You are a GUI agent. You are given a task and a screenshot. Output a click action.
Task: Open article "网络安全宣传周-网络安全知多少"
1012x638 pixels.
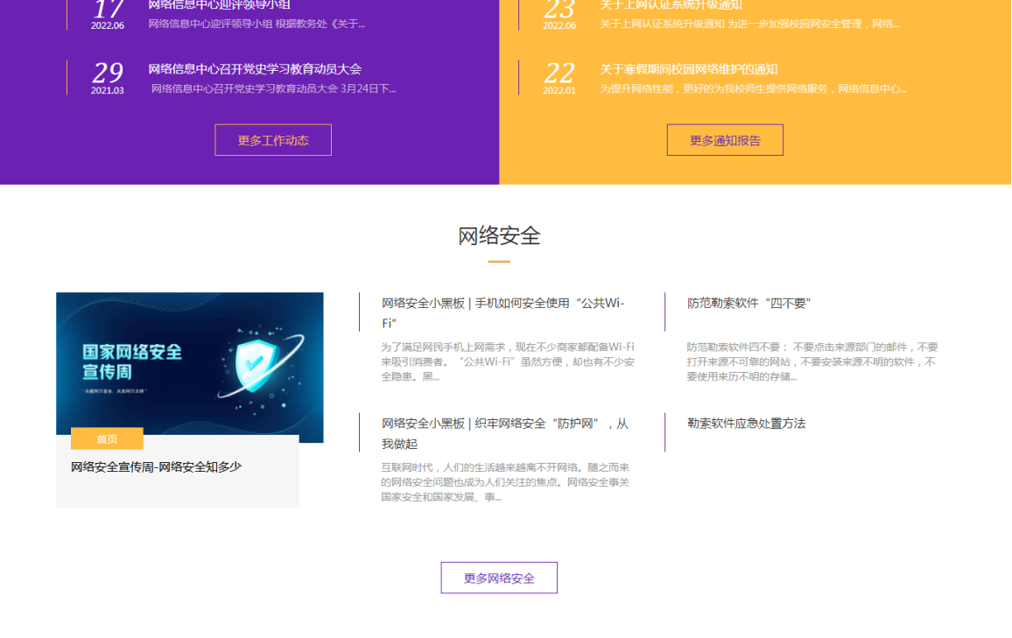tap(156, 467)
